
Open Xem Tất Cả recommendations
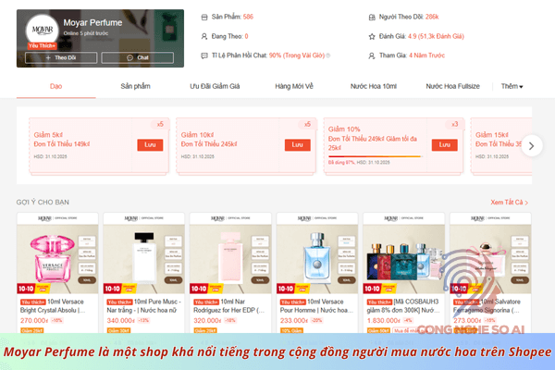(509, 203)
